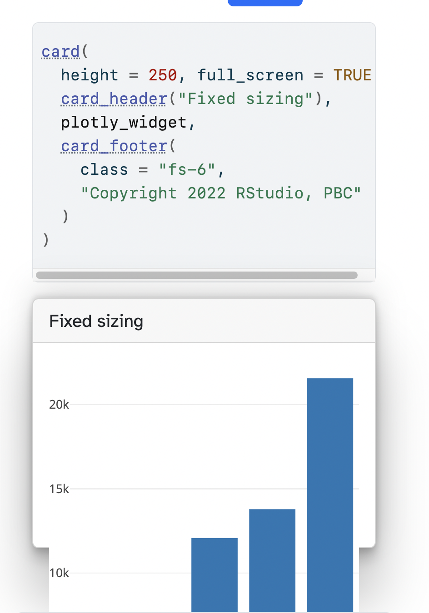This screenshot has height=613, width=429.
Task: Select the height argument in the code
Action: (x=89, y=75)
